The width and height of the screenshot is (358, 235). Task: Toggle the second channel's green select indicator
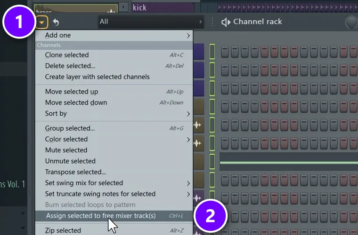click(x=212, y=70)
